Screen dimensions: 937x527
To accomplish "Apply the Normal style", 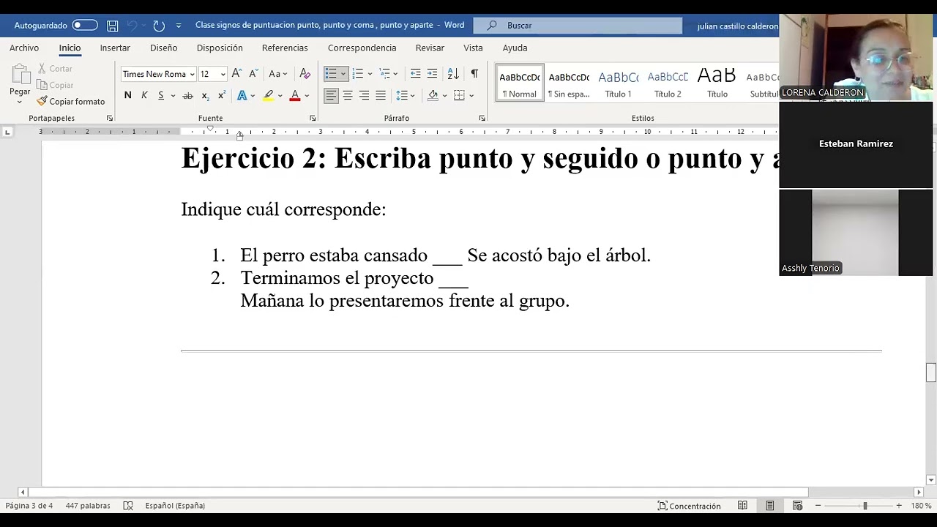I will coord(520,83).
